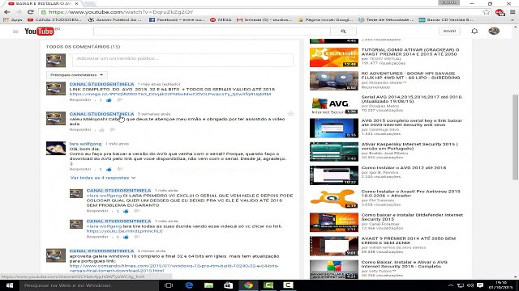
Task: Open the comando-filmes Windows 10 link
Action: point(174,268)
